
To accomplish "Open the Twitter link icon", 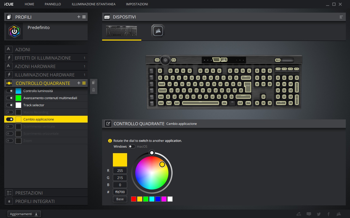I will click(319, 214).
